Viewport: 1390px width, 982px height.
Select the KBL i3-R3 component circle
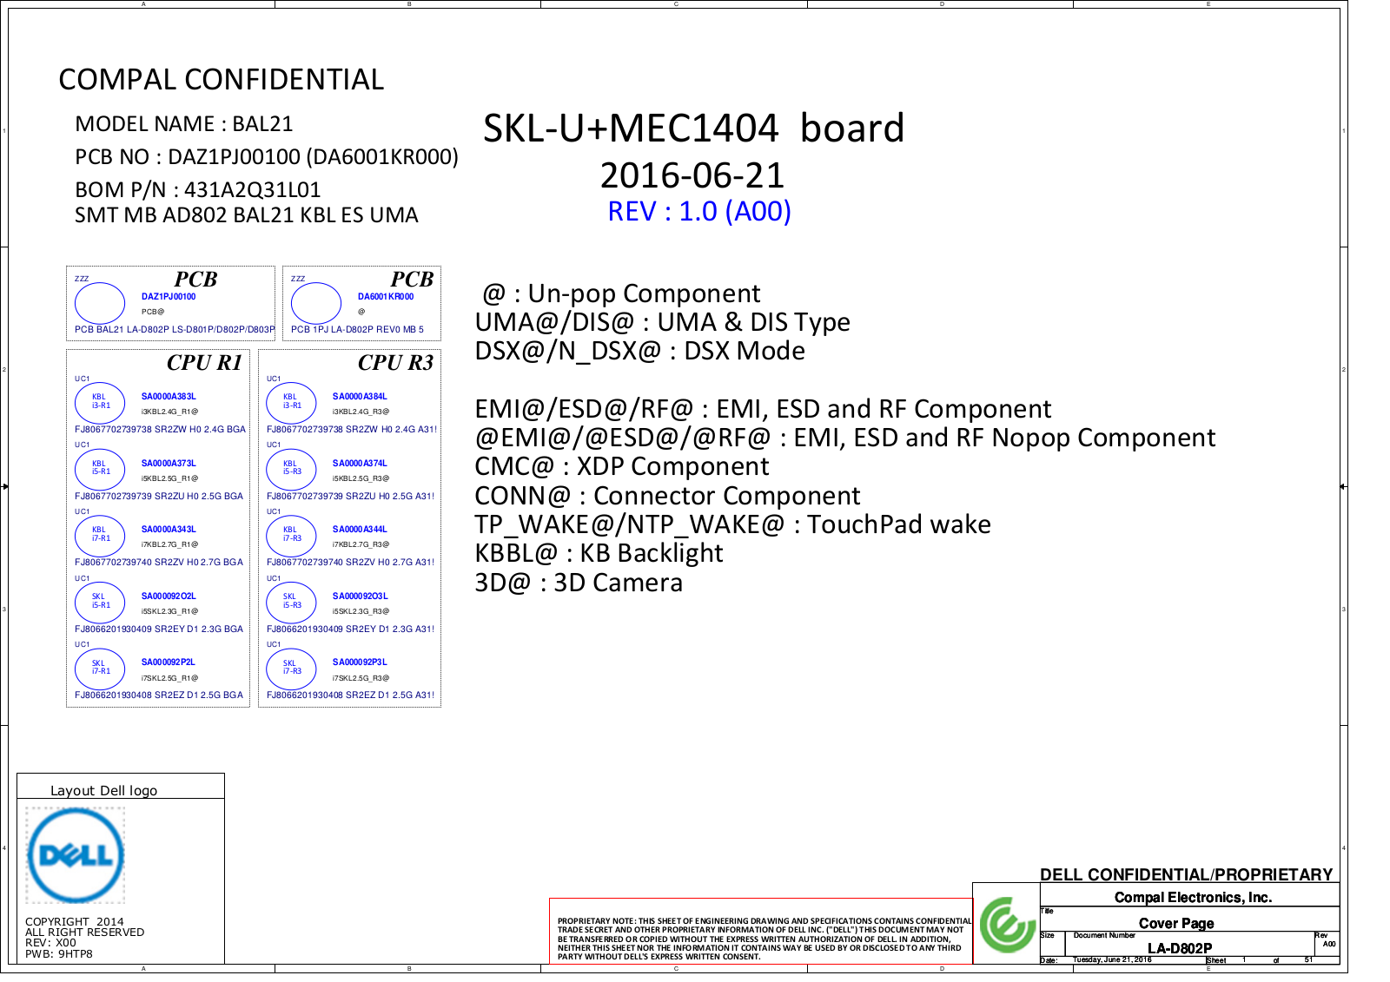(x=291, y=402)
